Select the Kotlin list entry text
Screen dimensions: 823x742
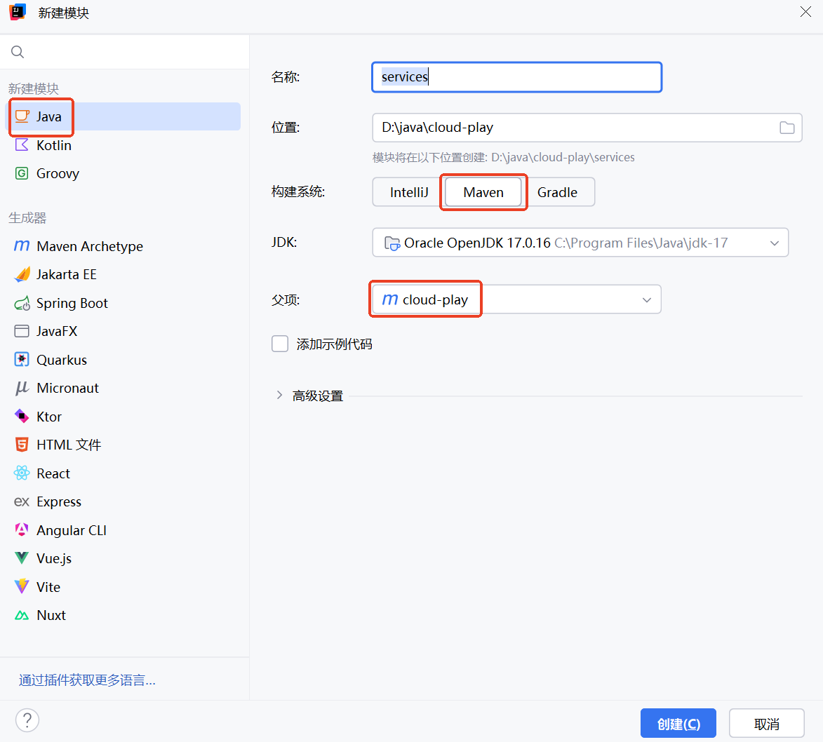54,145
